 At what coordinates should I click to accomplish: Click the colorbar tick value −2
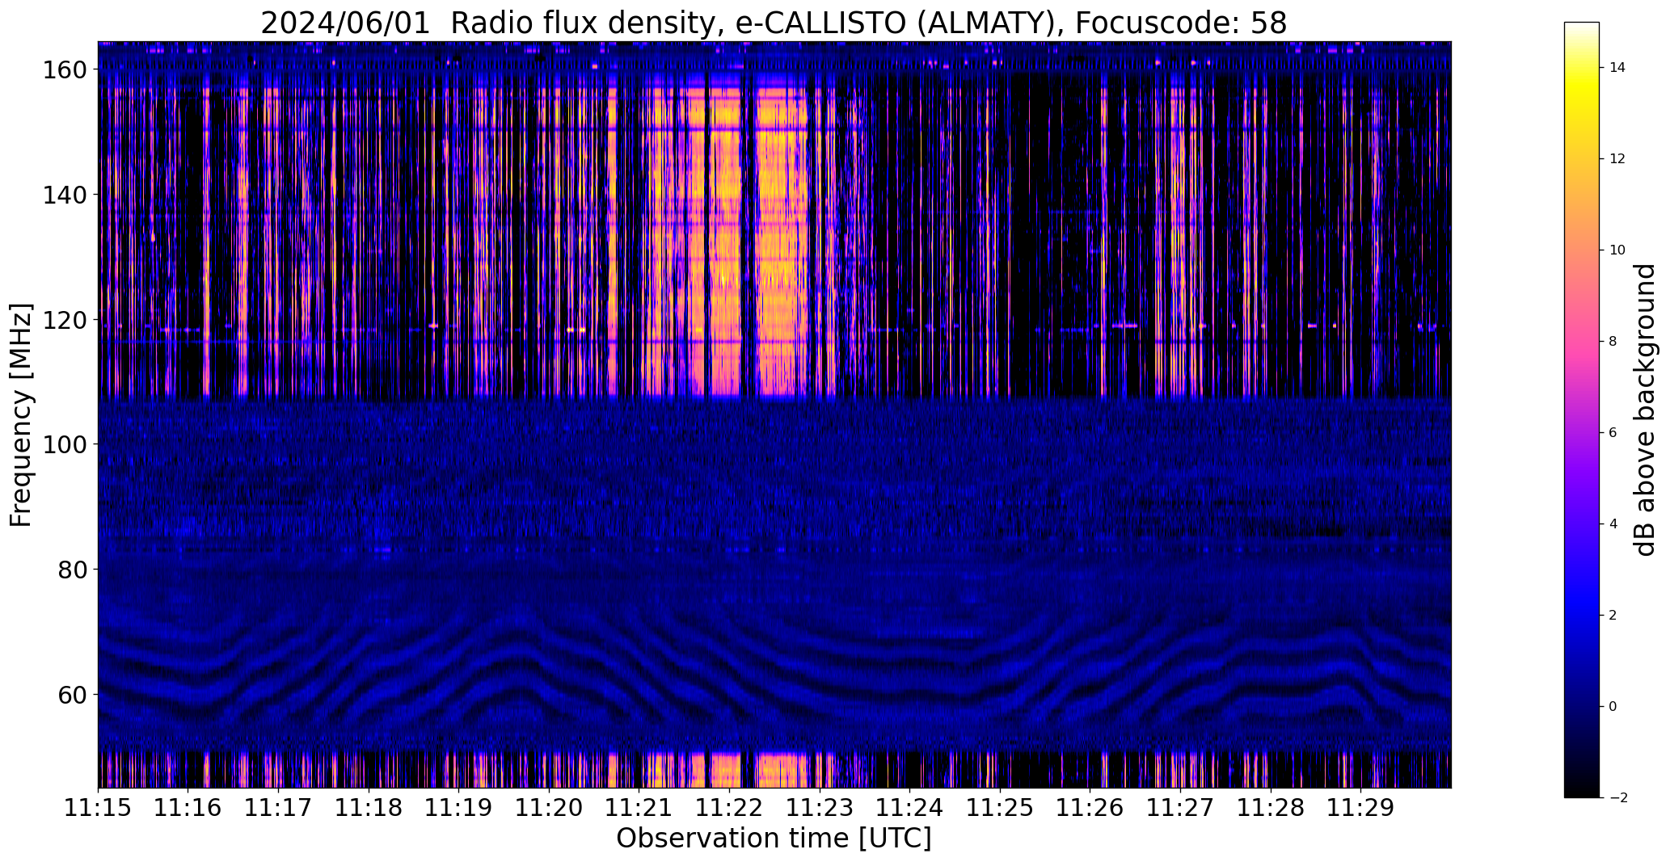pyautogui.click(x=1618, y=798)
